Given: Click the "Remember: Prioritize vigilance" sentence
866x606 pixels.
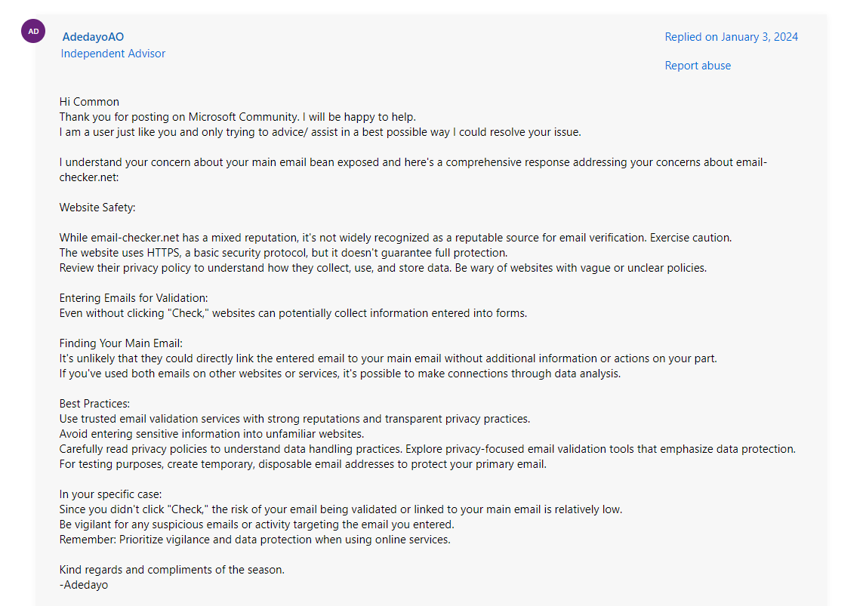Looking at the screenshot, I should click(x=254, y=540).
